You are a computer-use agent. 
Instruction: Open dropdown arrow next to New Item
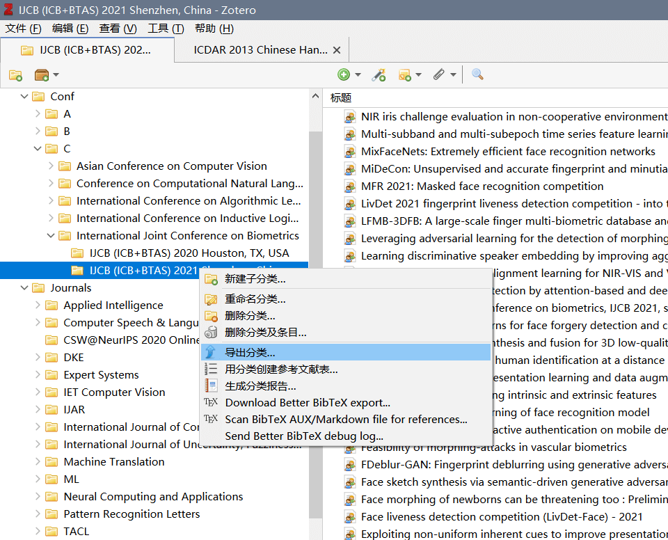coord(358,75)
